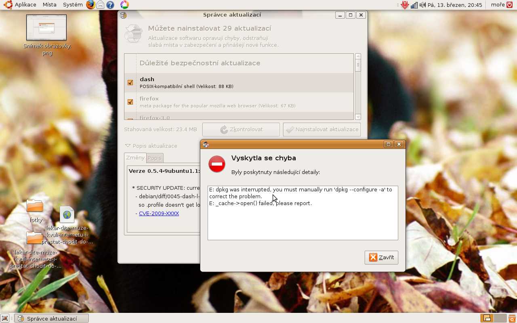The height and width of the screenshot is (323, 517).
Task: Click the update list scrollbar down arrow
Action: pyautogui.click(x=358, y=117)
